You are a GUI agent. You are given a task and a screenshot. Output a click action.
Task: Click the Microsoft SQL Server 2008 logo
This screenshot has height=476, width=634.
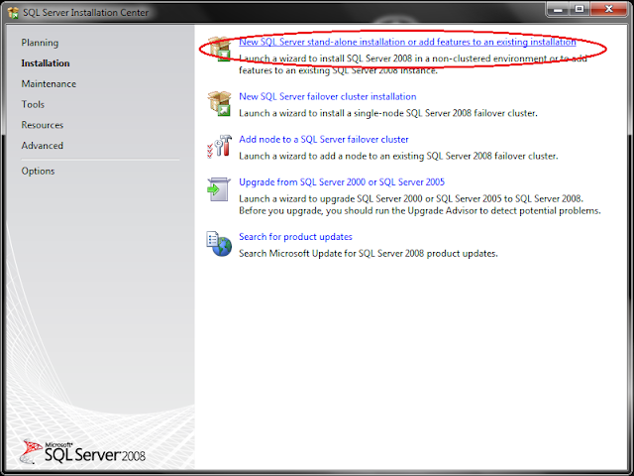(x=83, y=452)
